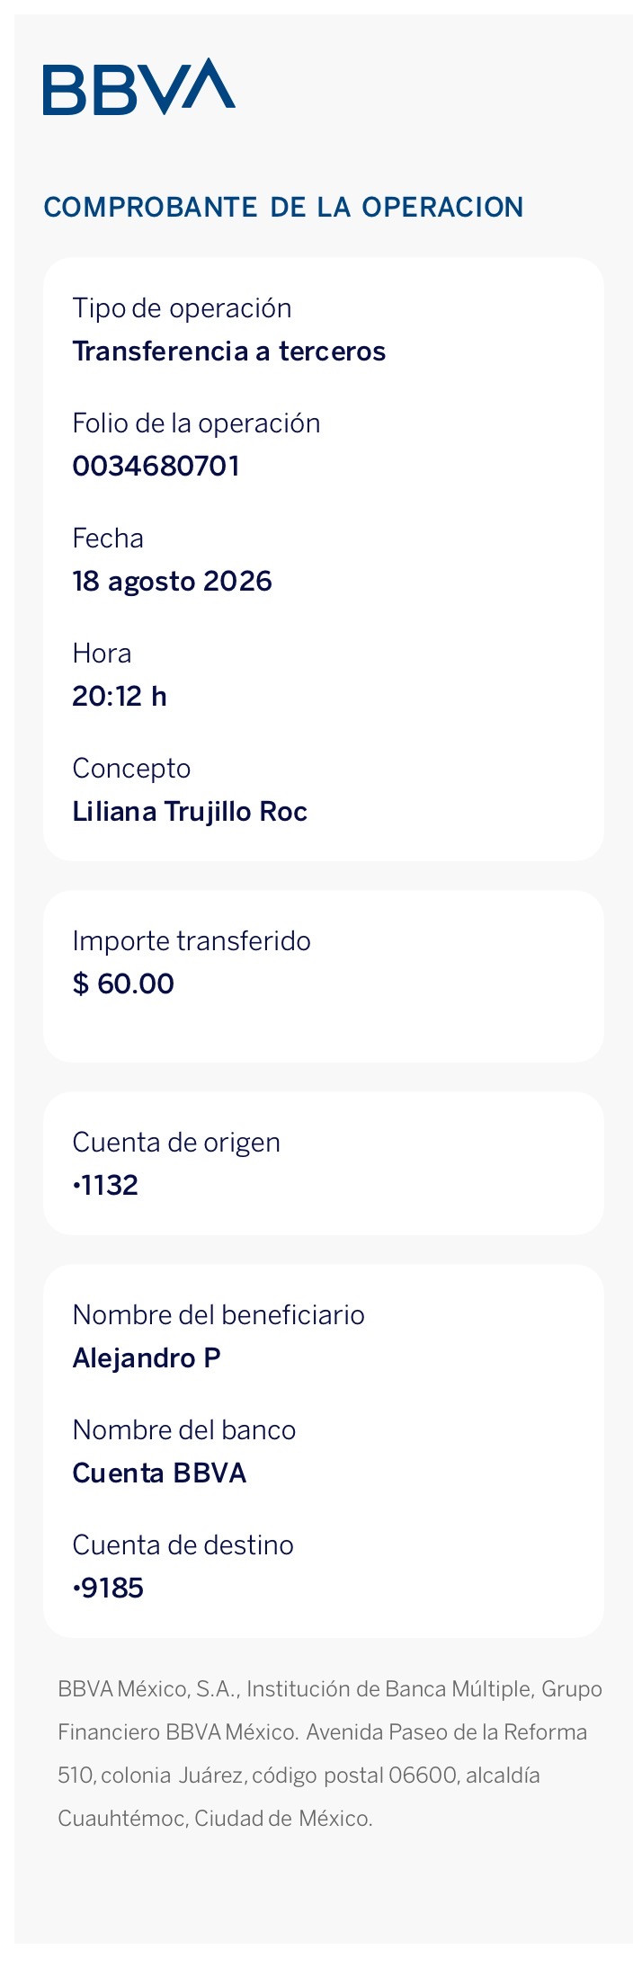Click bank name Cuenta BBVA

(159, 1473)
